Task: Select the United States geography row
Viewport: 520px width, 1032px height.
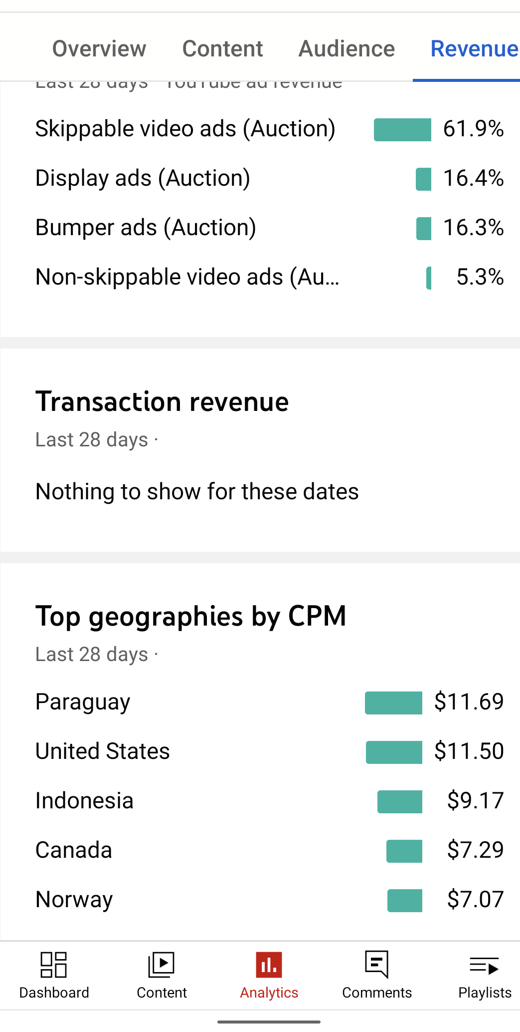Action: (269, 751)
